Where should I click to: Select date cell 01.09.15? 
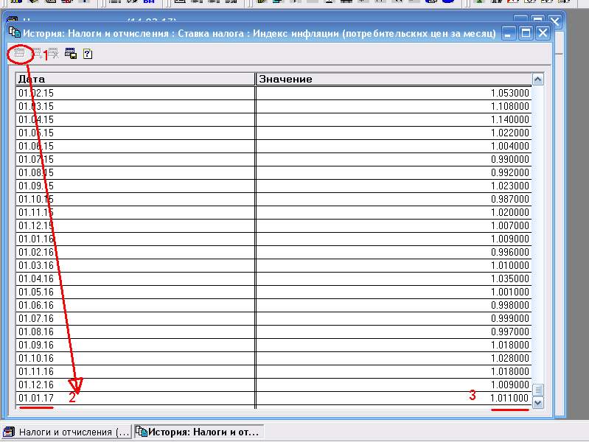tap(135, 186)
